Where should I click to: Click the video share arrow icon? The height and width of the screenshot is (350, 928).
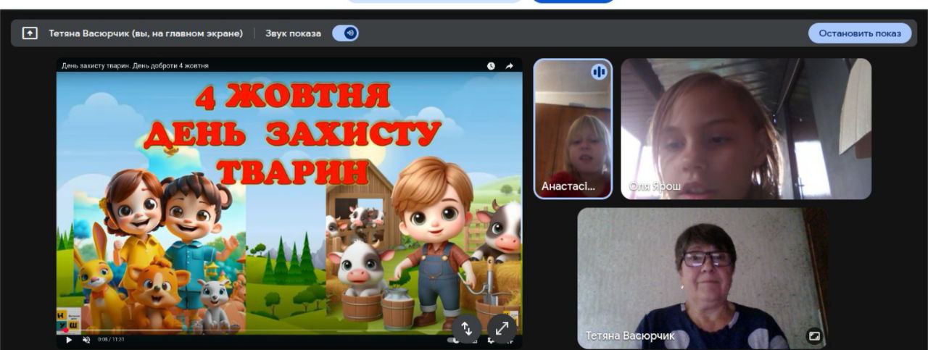510,66
